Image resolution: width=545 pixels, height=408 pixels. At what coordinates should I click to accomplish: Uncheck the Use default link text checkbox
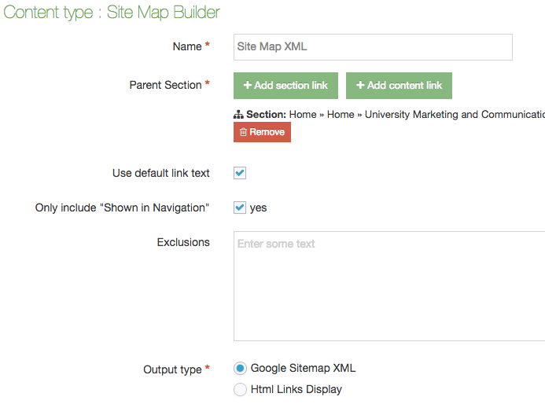pos(240,173)
